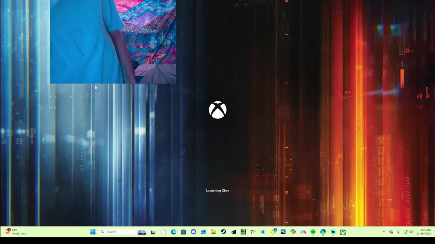Screen dimensions: 435x244
Task: Launch Steam from the taskbar
Action: point(223,232)
